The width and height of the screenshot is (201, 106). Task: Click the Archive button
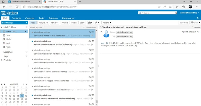(x=65, y=23)
